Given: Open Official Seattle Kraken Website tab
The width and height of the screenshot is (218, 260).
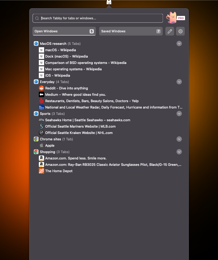Looking at the screenshot, I should pyautogui.click(x=79, y=133).
